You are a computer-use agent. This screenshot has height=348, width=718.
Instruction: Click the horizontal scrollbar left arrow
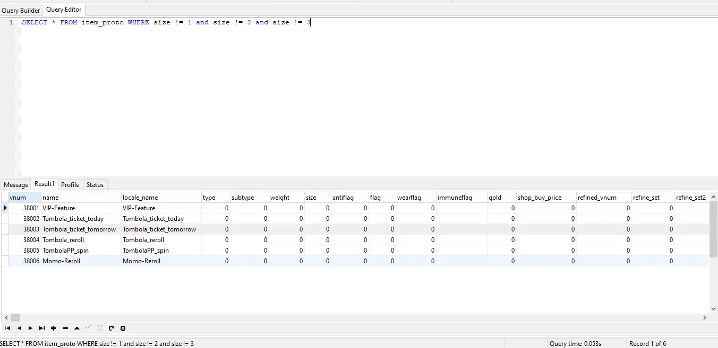click(6, 318)
